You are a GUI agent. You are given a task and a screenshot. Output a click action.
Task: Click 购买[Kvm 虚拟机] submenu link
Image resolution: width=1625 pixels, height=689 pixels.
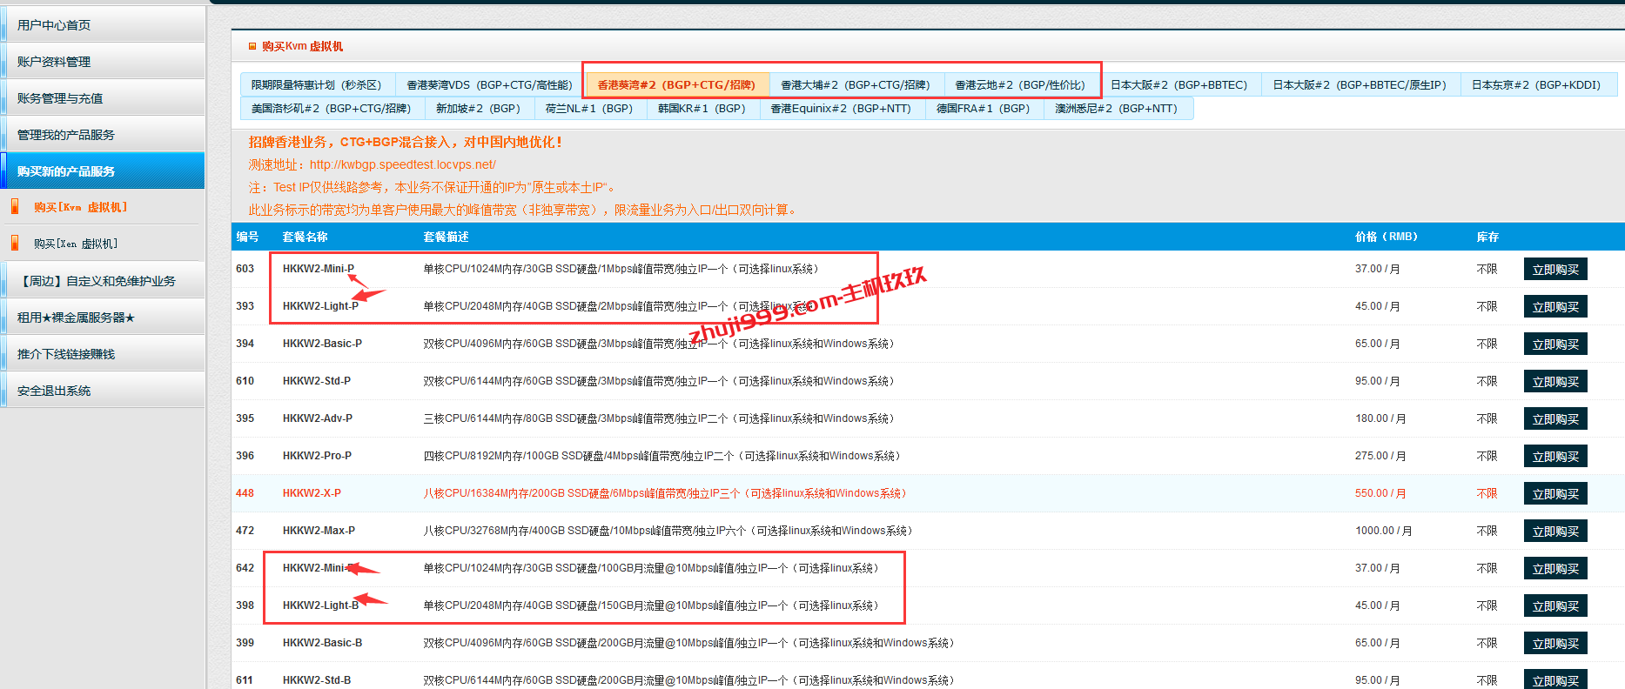[81, 207]
